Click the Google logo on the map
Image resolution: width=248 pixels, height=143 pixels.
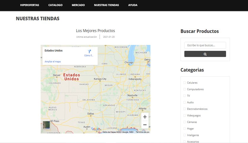tap(96, 129)
